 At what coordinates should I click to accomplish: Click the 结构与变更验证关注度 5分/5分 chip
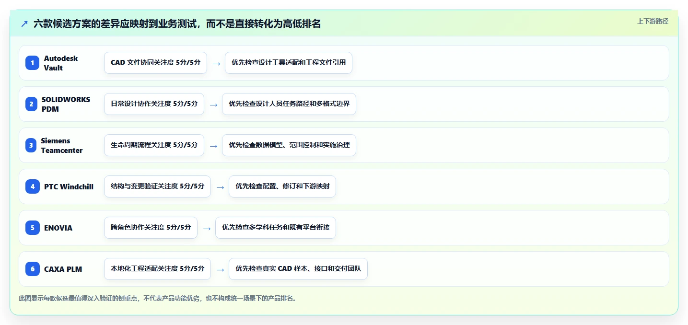tap(157, 186)
